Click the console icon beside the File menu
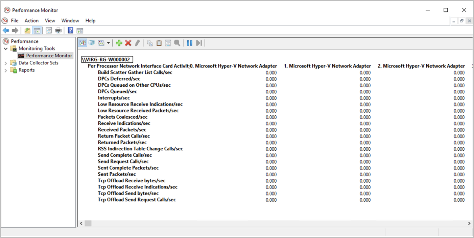Image resolution: width=474 pixels, height=238 pixels. coord(5,21)
